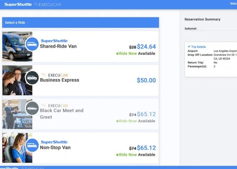Expand the Trip Details section
Image resolution: width=237 pixels, height=169 pixels.
[x=198, y=47]
